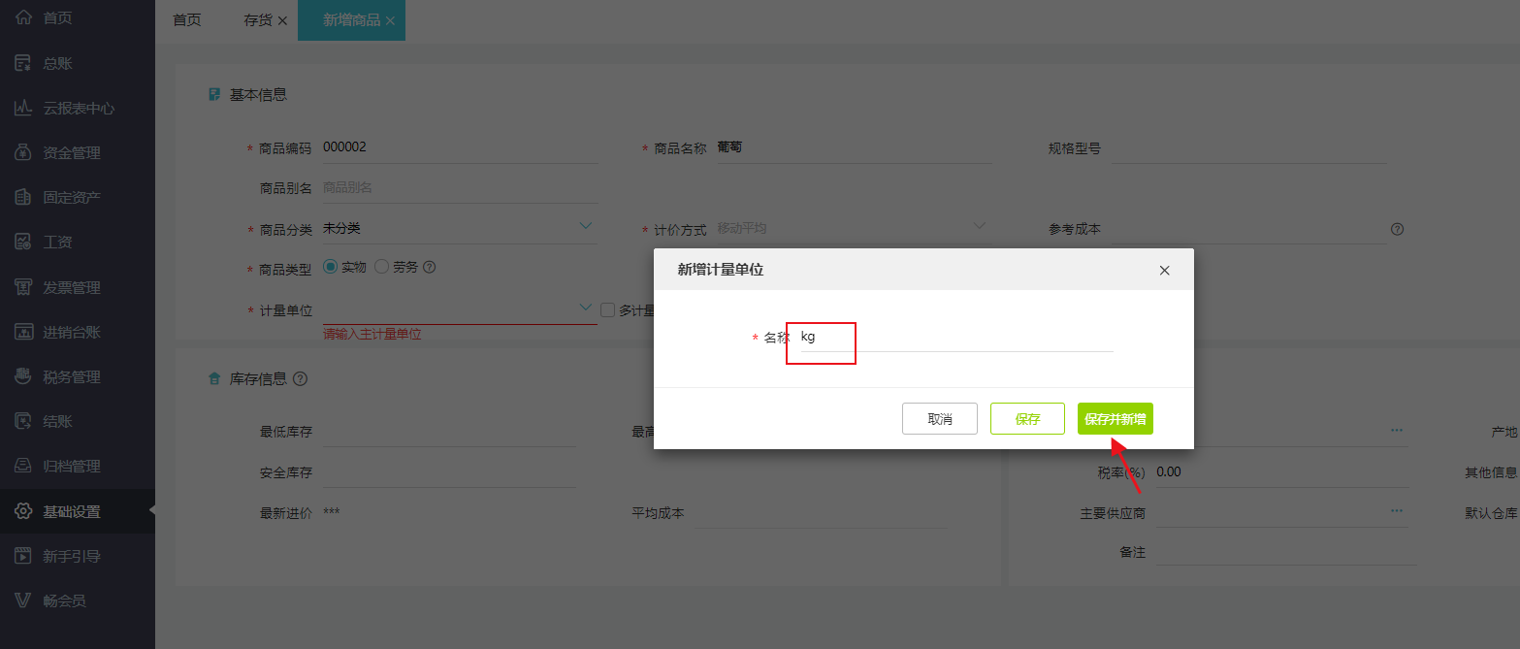Click the 最新进价 value ***
The height and width of the screenshot is (649, 1520).
pyautogui.click(x=332, y=513)
